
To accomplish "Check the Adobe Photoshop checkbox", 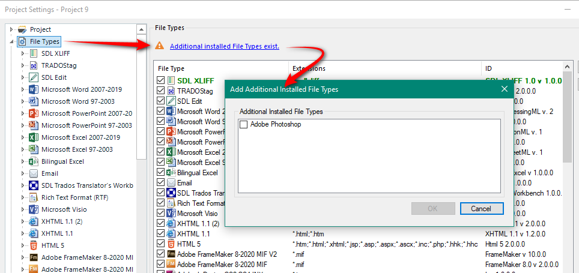I will [x=244, y=125].
